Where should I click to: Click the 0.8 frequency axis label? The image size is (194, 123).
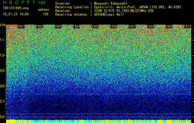pyautogui.click(x=2, y=86)
